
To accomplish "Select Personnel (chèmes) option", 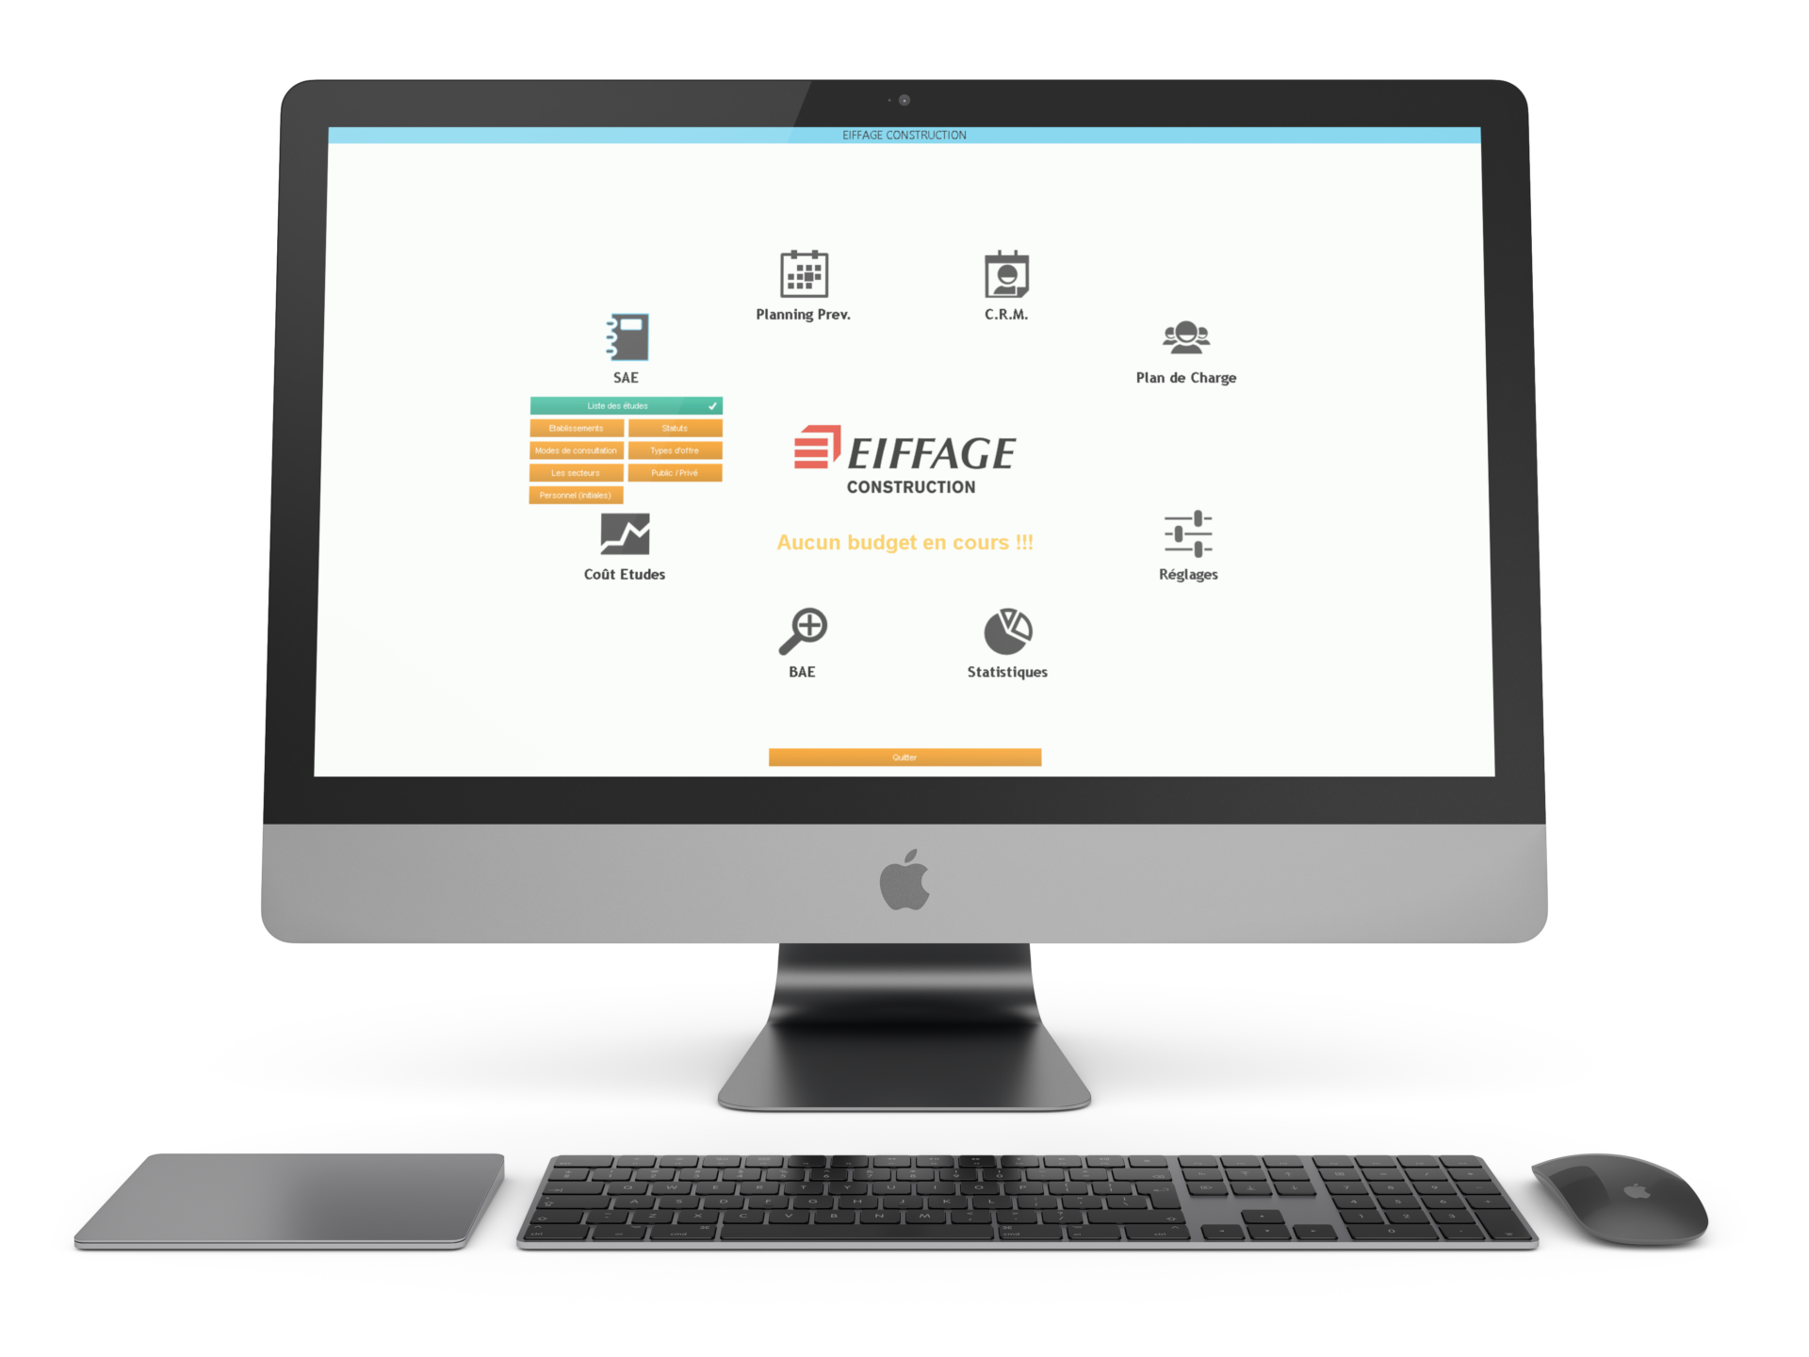I will (576, 495).
